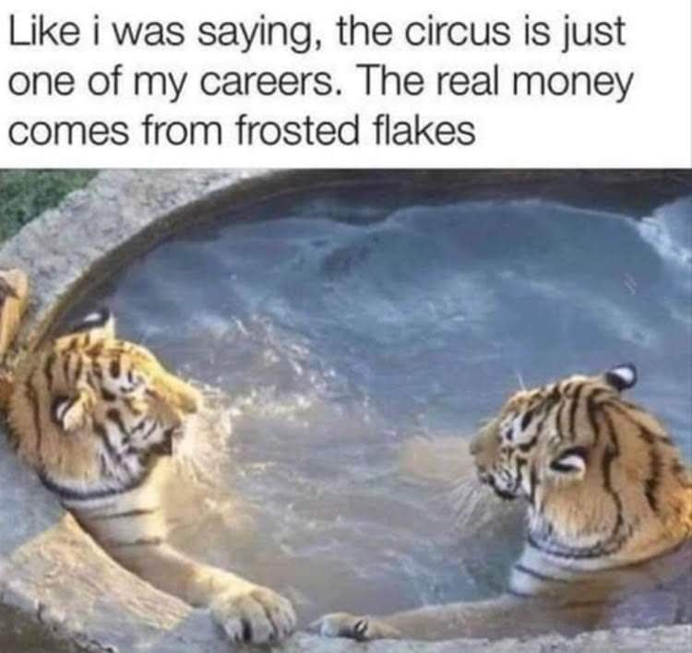Click the right tiger's outstretched paw
692x653 pixels.
click(349, 627)
